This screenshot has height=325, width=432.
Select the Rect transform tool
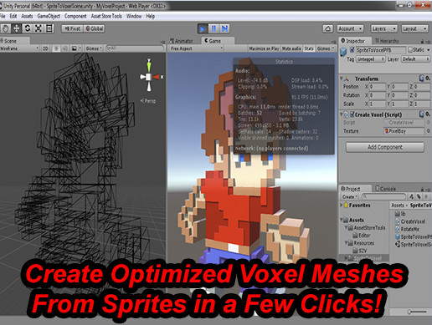[49, 28]
